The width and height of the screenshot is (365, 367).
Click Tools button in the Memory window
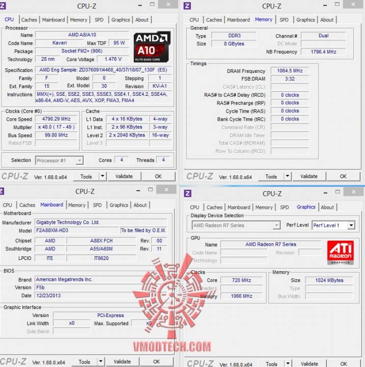tap(271, 176)
